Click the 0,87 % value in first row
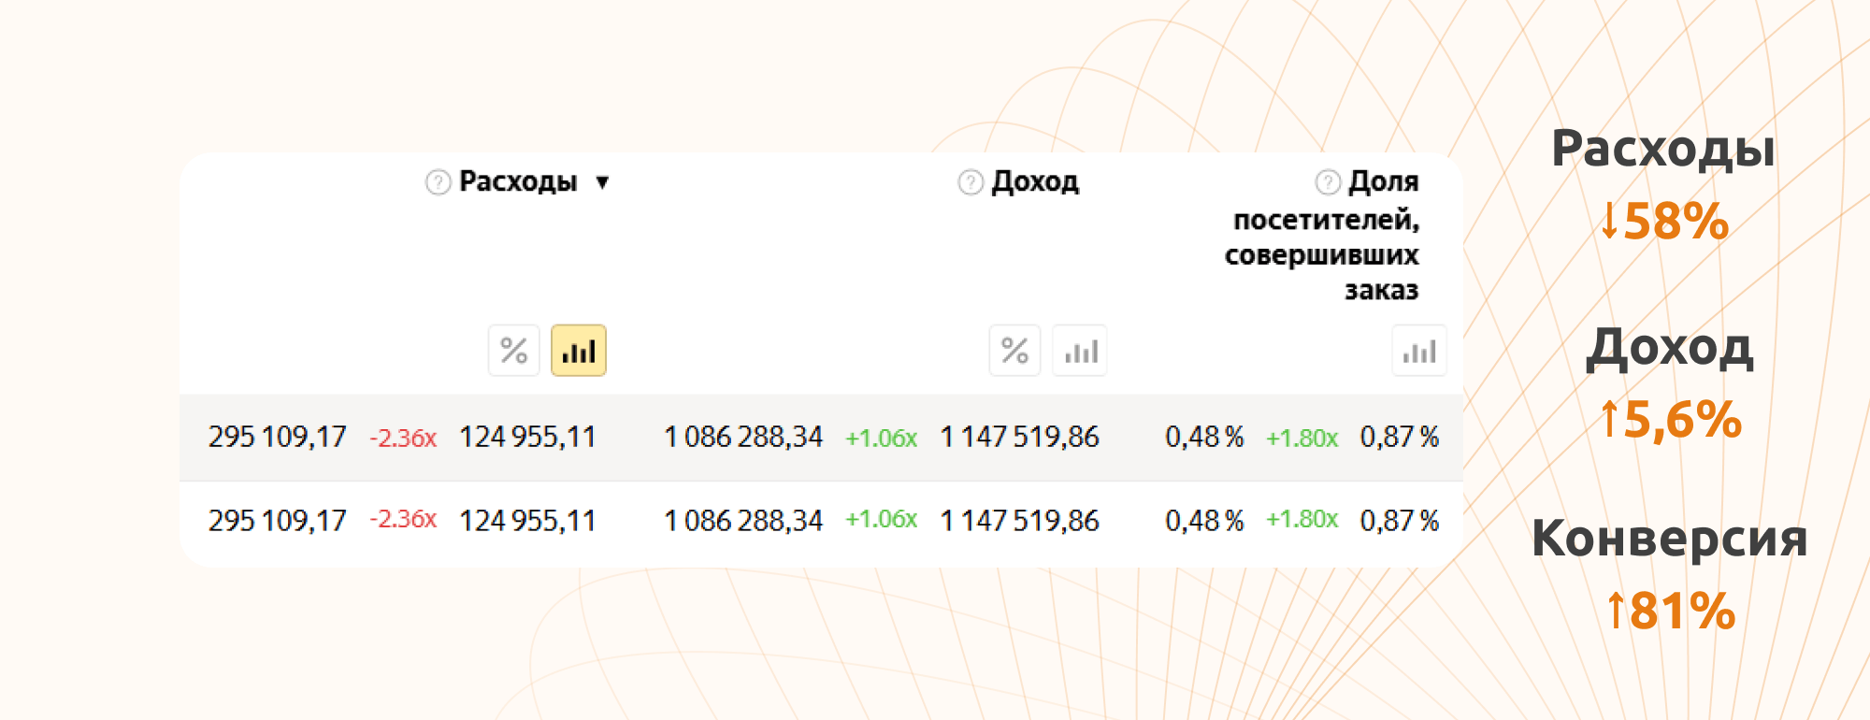The image size is (1870, 720). click(1399, 437)
